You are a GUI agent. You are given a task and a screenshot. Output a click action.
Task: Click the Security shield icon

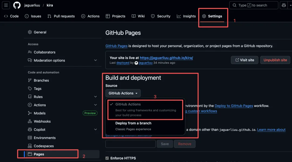[x=153, y=16]
